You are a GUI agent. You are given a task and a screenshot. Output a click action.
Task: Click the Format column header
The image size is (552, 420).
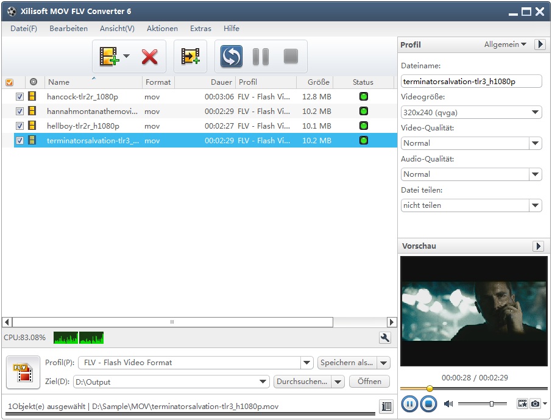[x=158, y=82]
